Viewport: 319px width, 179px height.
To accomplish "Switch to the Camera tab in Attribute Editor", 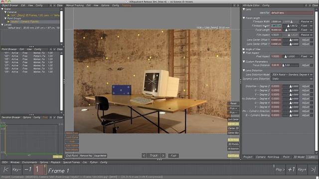I will [261, 157].
